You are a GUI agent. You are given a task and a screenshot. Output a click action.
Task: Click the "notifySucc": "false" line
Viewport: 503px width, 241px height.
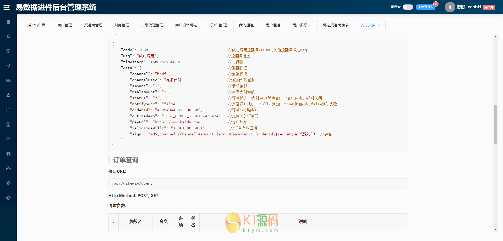pos(155,104)
